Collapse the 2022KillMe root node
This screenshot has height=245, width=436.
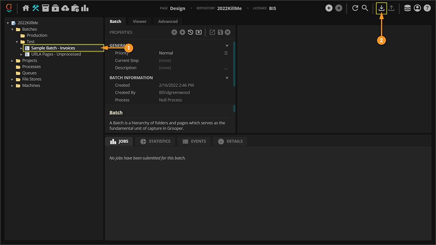(x=8, y=23)
